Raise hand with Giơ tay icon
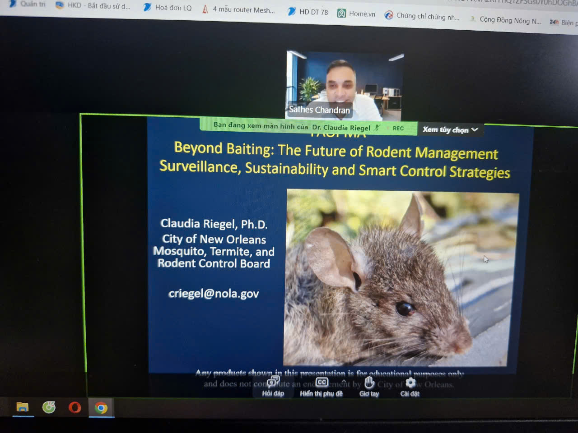 [x=369, y=387]
